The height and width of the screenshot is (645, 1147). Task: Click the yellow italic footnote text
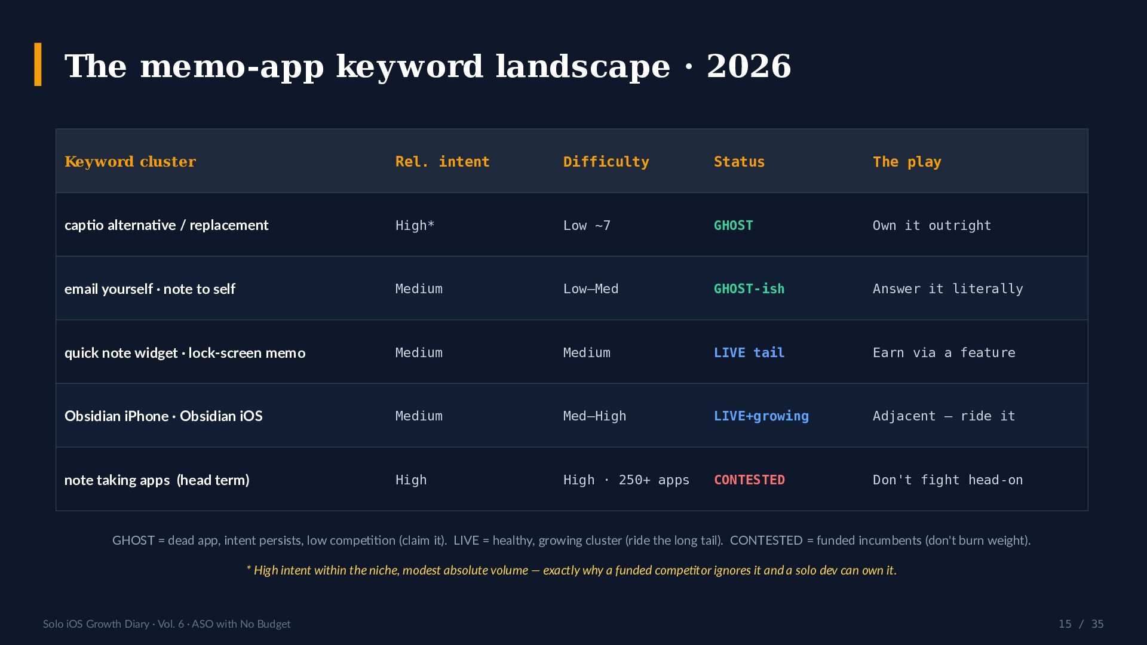572,570
